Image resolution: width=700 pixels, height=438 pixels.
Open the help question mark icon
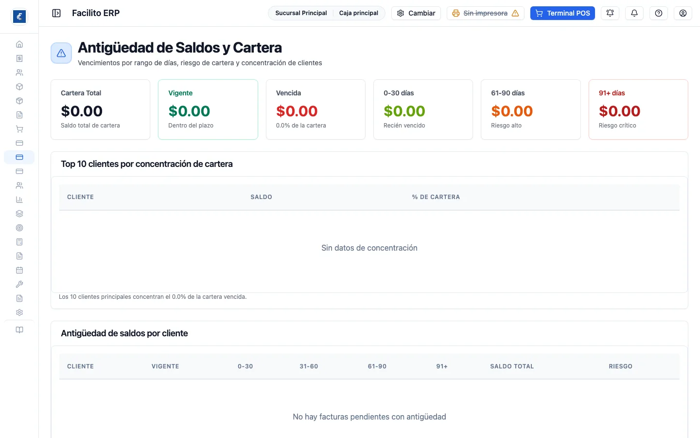[659, 13]
